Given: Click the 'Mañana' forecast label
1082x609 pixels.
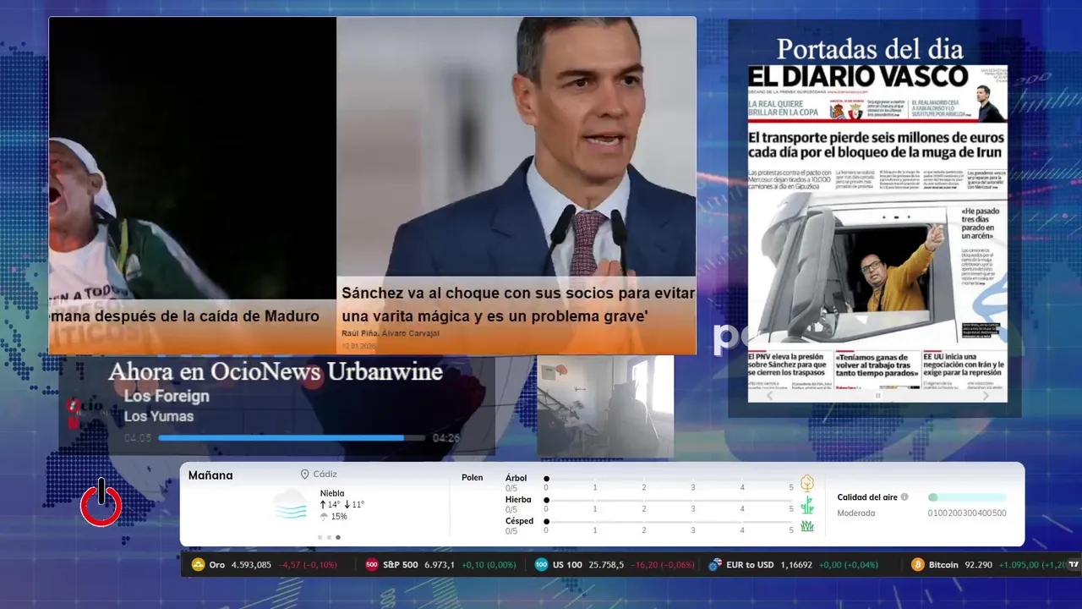Looking at the screenshot, I should (210, 475).
